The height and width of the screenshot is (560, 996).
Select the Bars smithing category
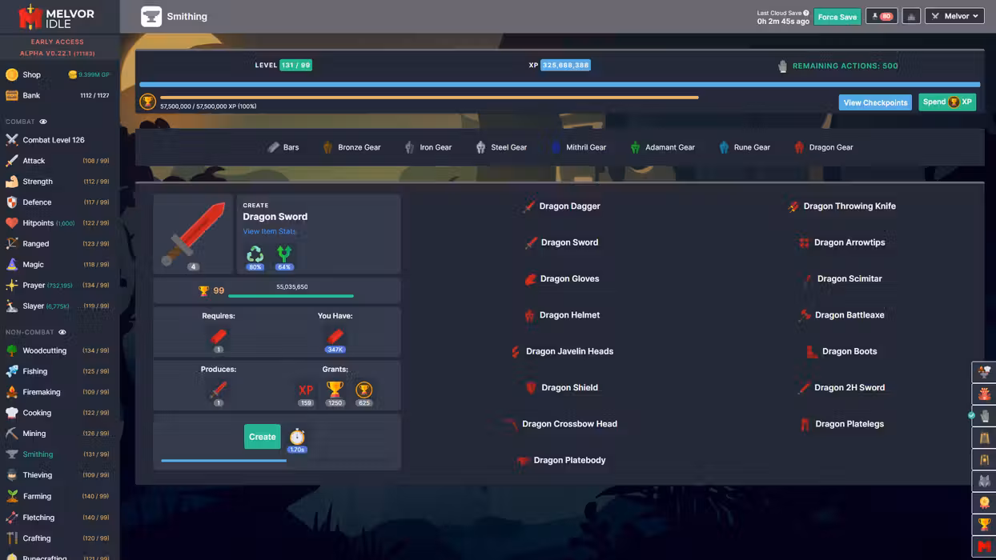[283, 147]
